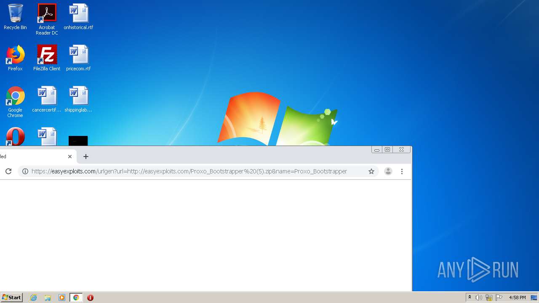Open Action Center flag icon
Viewport: 539px width, 303px height.
(499, 298)
